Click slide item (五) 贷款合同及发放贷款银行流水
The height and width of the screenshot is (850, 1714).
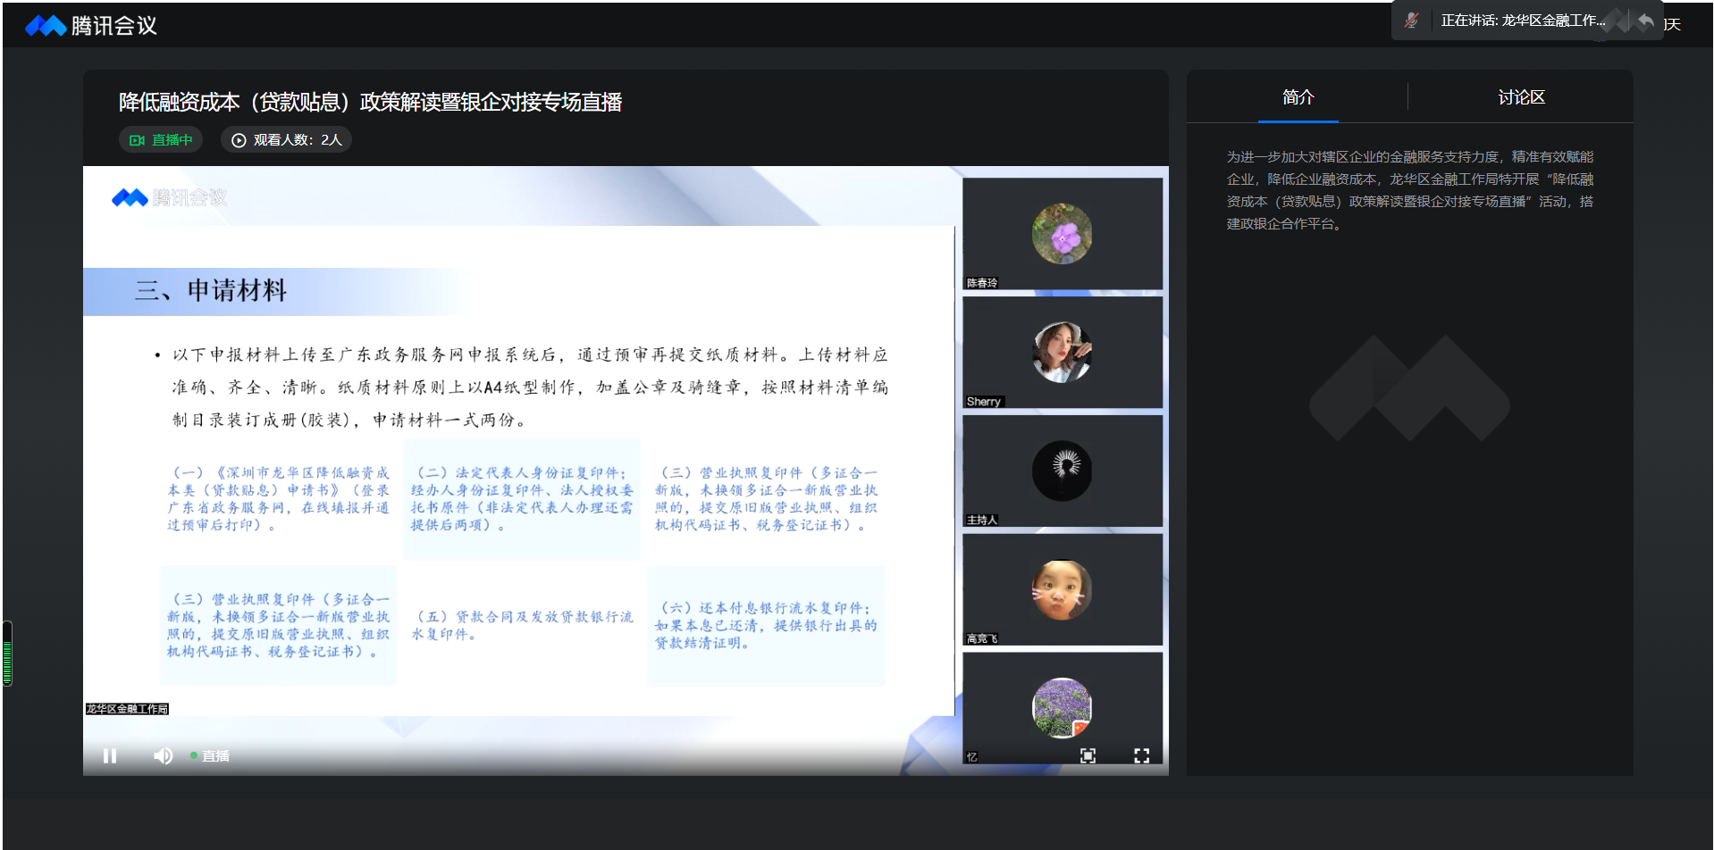(x=522, y=625)
